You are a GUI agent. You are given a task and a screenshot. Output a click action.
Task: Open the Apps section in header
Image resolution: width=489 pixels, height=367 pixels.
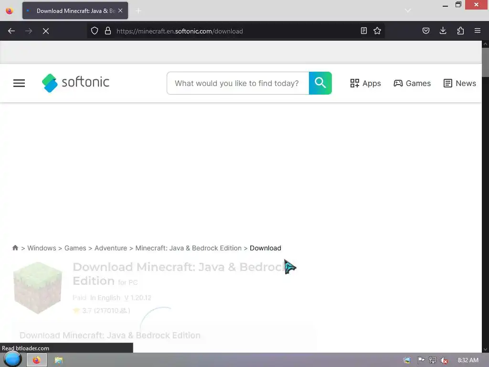pyautogui.click(x=365, y=83)
